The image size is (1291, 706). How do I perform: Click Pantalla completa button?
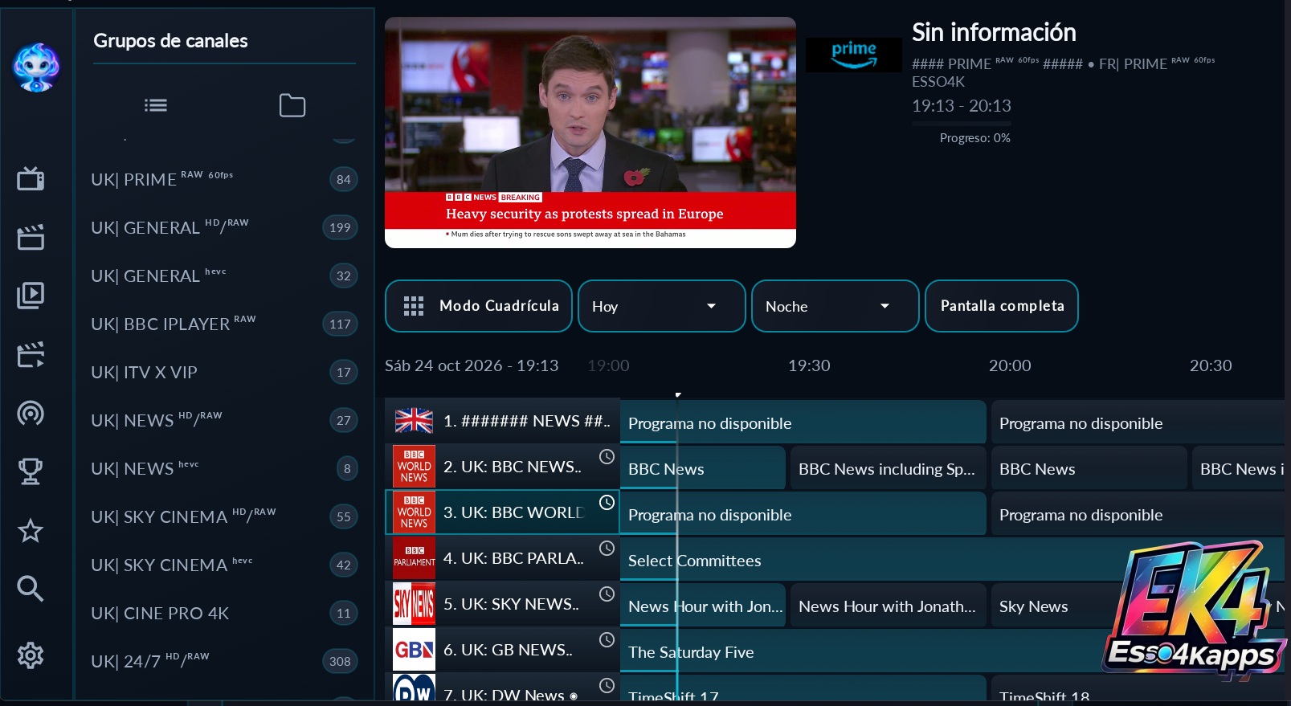click(x=1002, y=306)
